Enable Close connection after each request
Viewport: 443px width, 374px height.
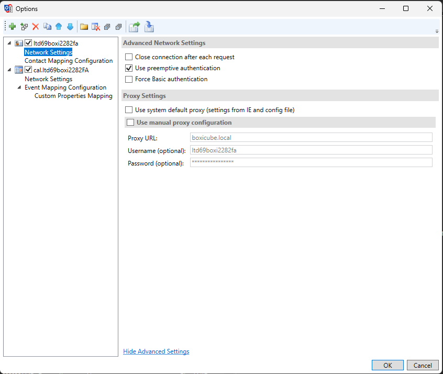coord(129,57)
